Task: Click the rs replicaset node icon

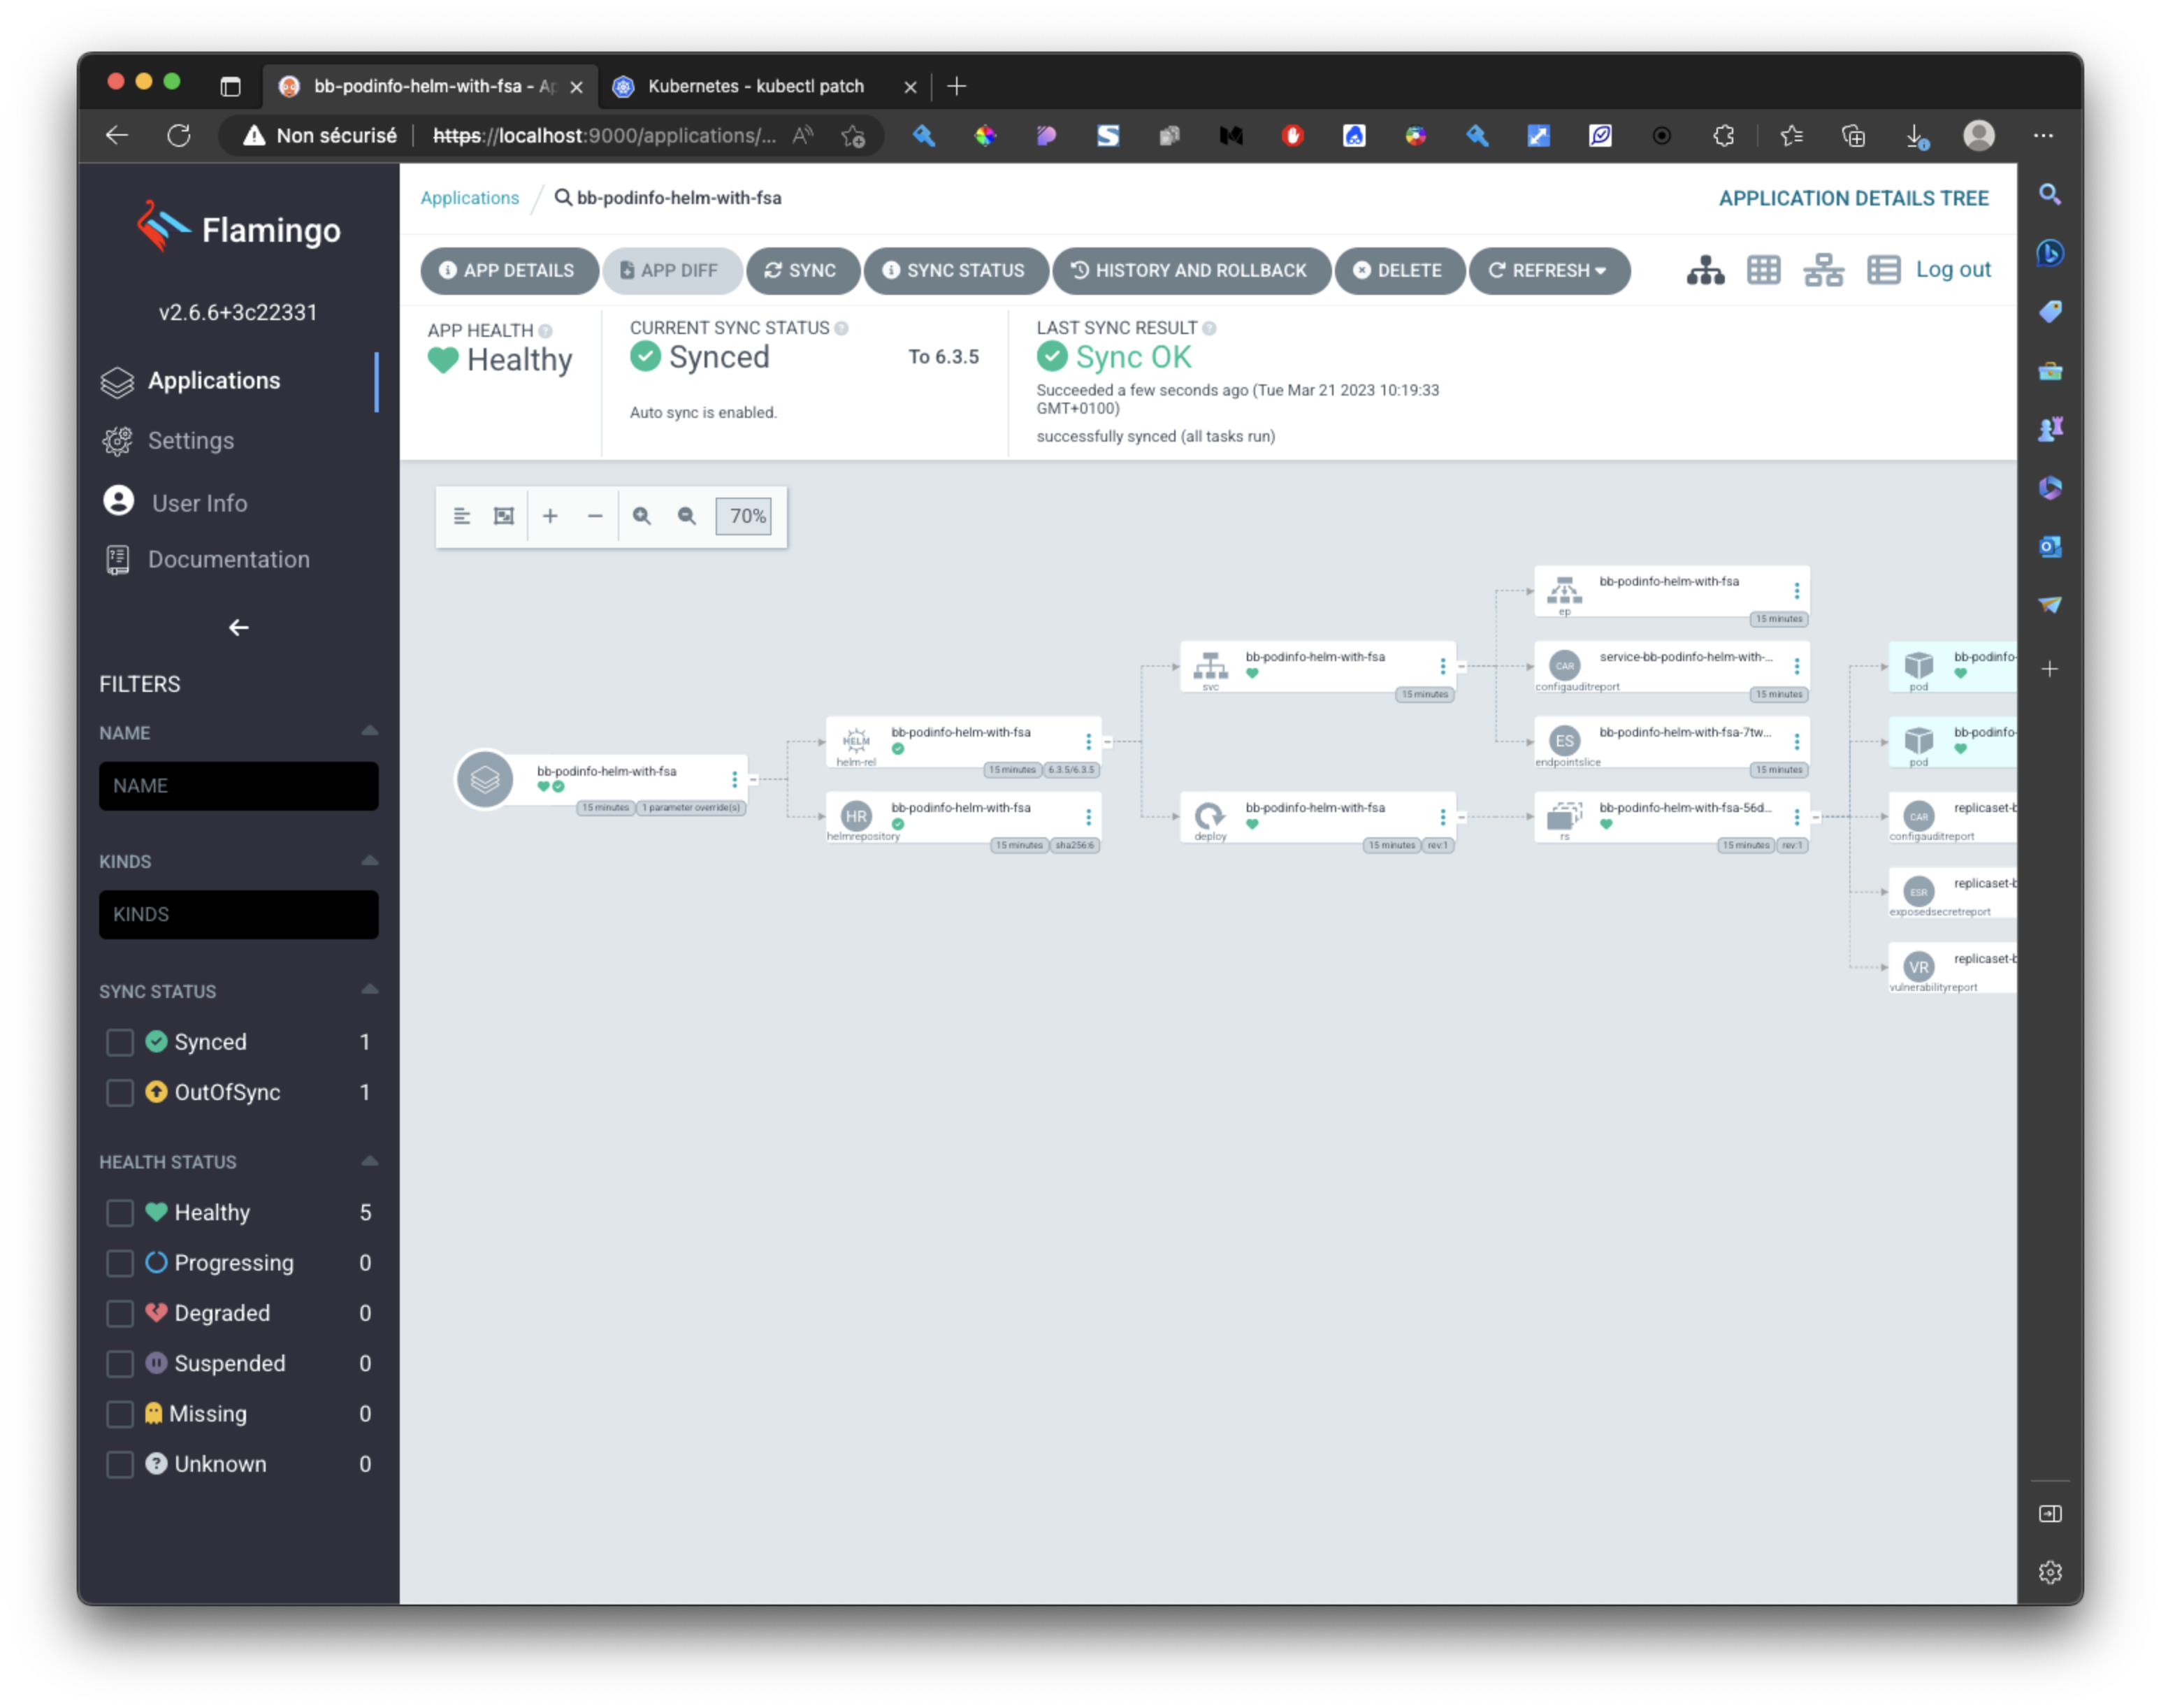Action: (1564, 816)
